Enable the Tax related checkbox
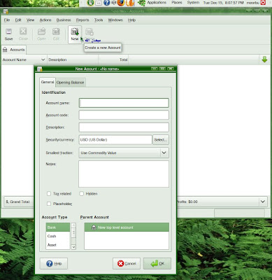Screen dimensions: 272x280 click(x=49, y=193)
